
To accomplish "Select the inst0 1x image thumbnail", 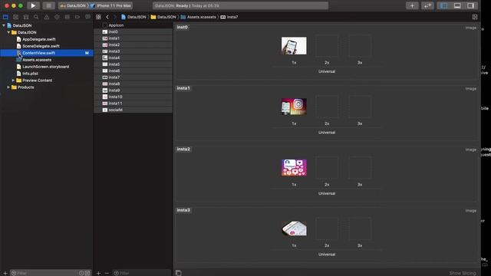I will tap(294, 46).
